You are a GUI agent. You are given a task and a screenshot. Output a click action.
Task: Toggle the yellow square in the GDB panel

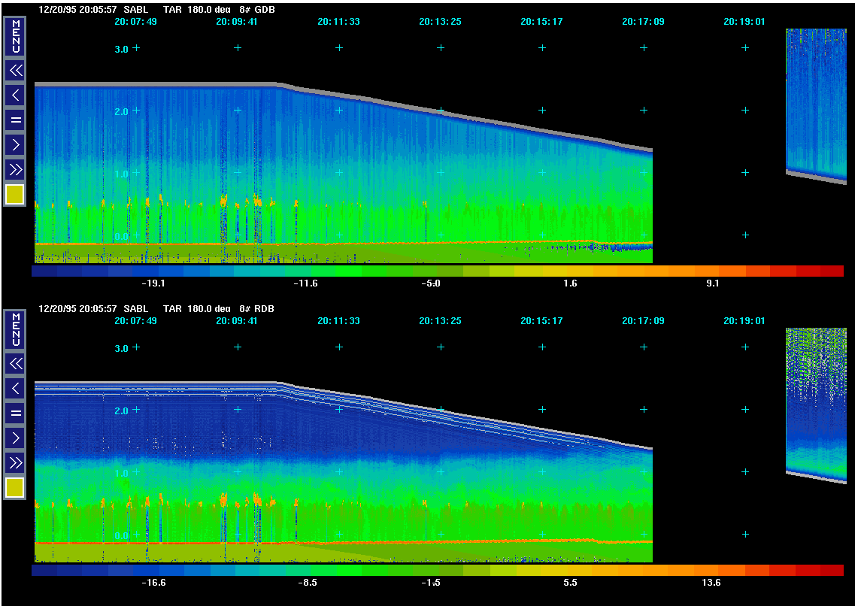click(15, 195)
